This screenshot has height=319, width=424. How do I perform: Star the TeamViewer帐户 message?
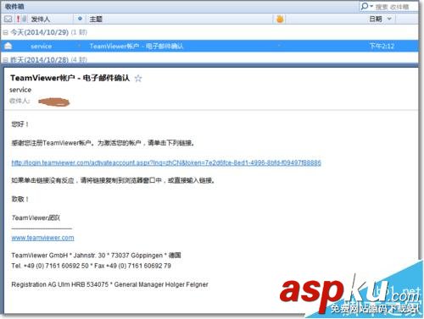click(138, 78)
